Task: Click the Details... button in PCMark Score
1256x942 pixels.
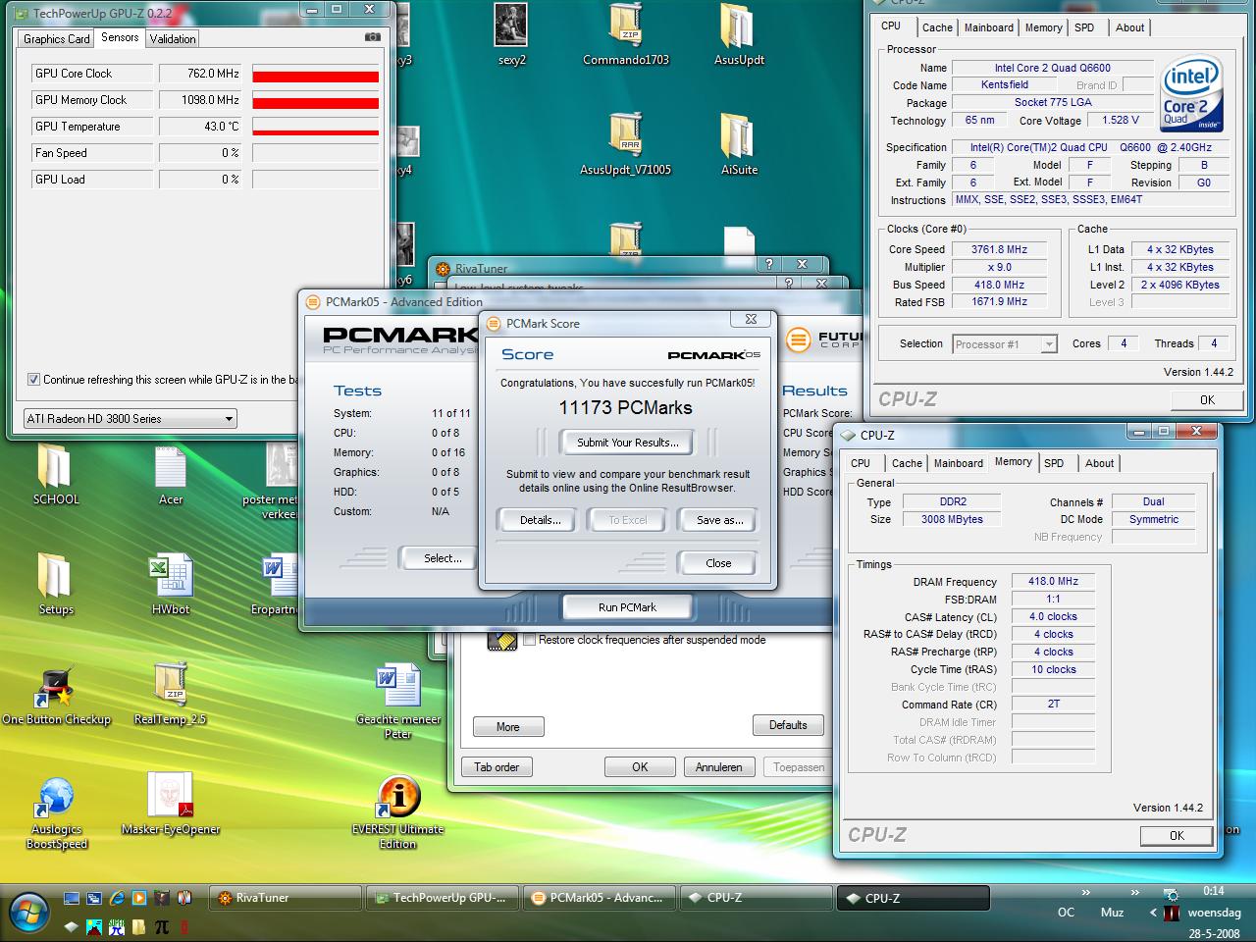Action: point(541,520)
